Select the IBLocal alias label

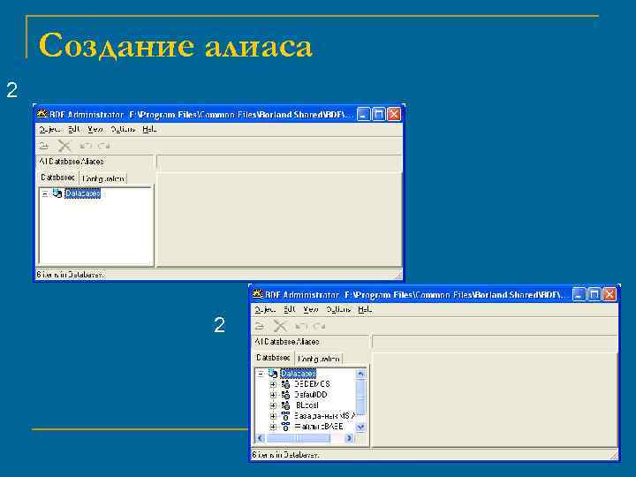pos(307,405)
